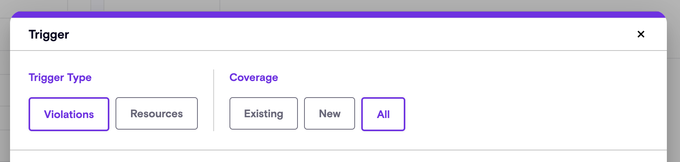Switch trigger type to Resources
Image resolution: width=680 pixels, height=162 pixels.
pyautogui.click(x=156, y=114)
